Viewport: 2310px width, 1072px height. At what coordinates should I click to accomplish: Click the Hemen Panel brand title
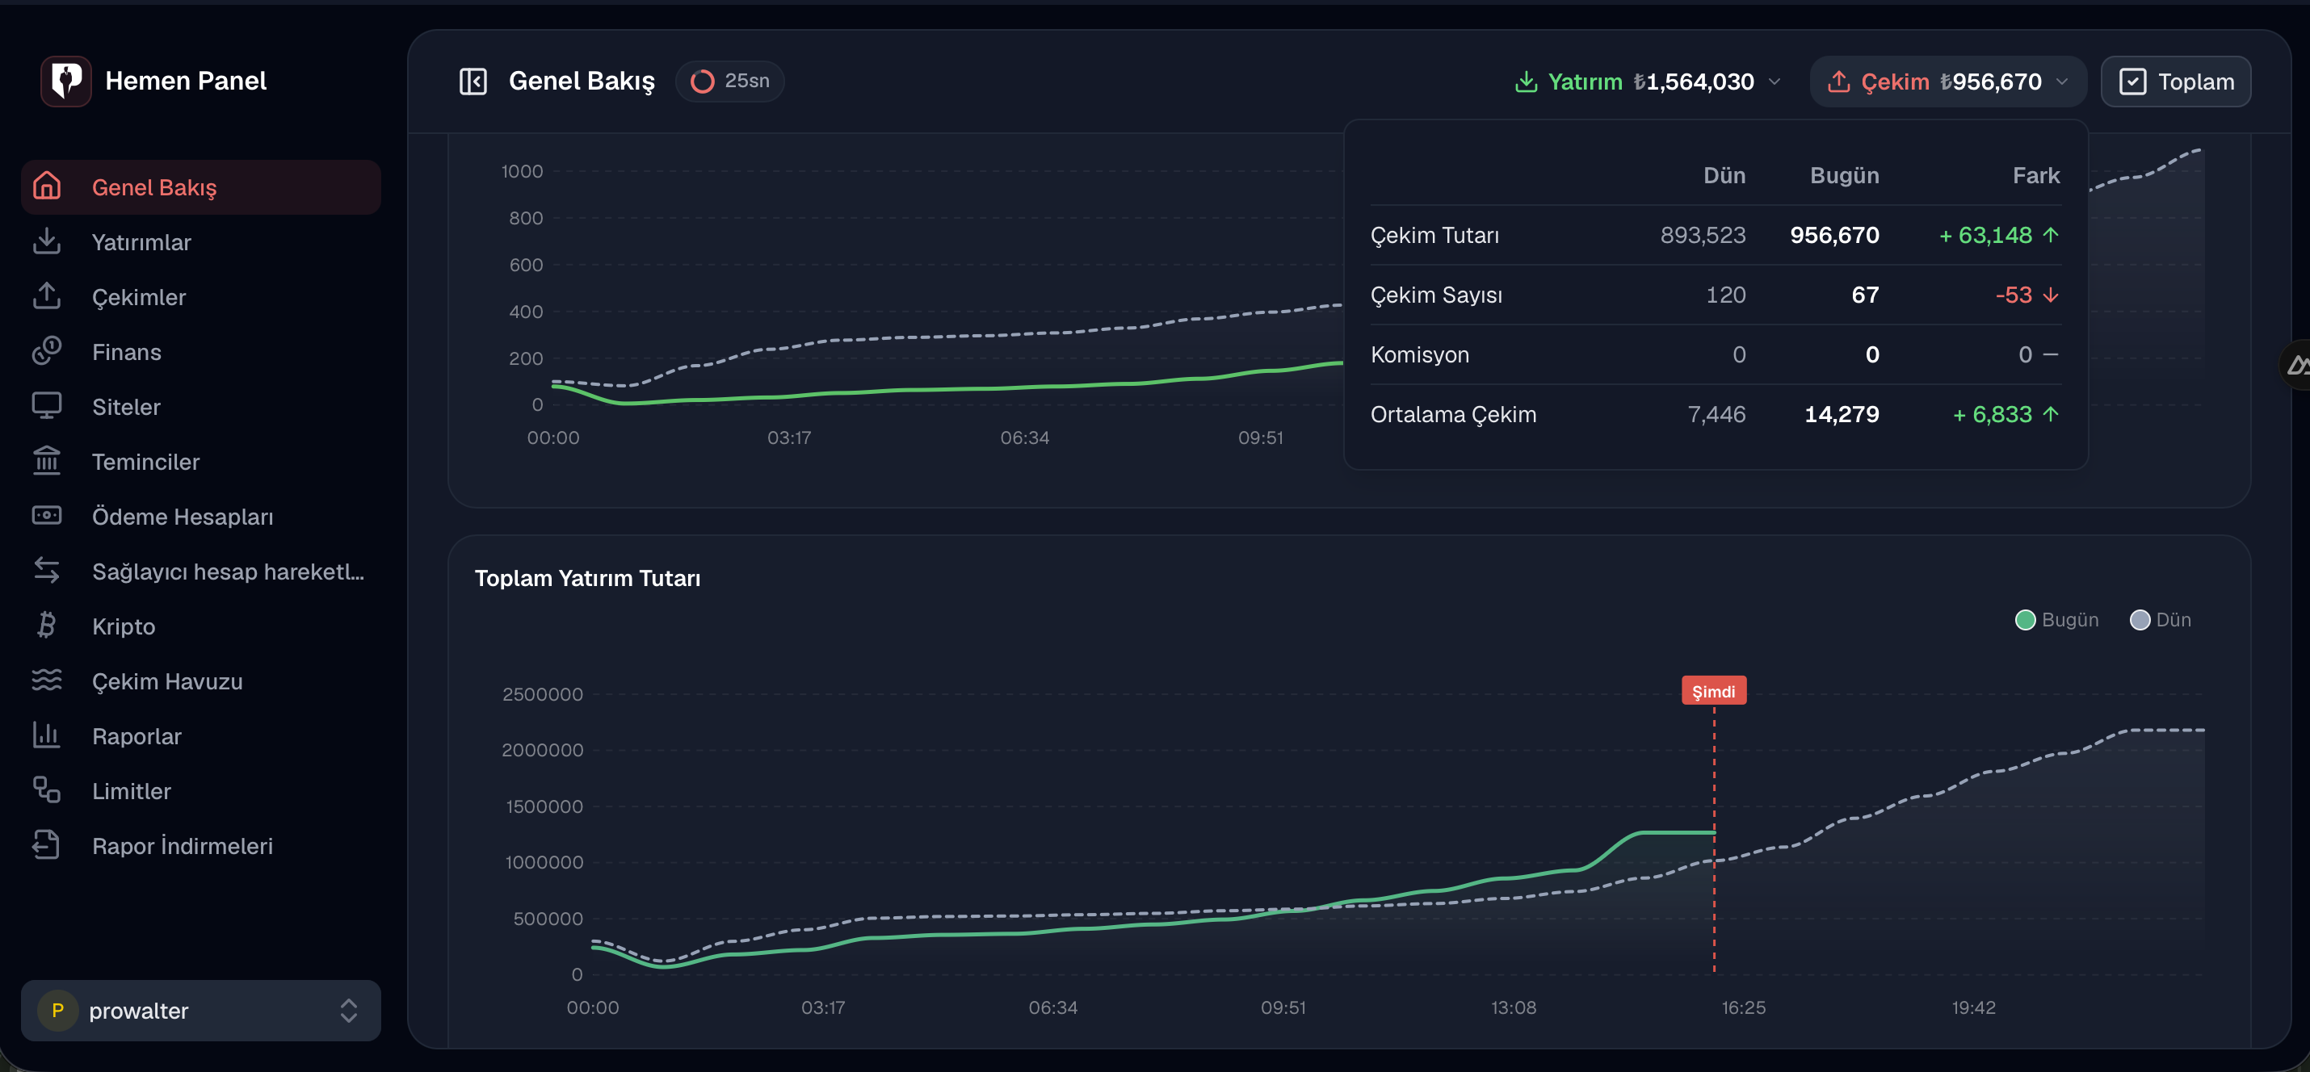click(x=186, y=81)
